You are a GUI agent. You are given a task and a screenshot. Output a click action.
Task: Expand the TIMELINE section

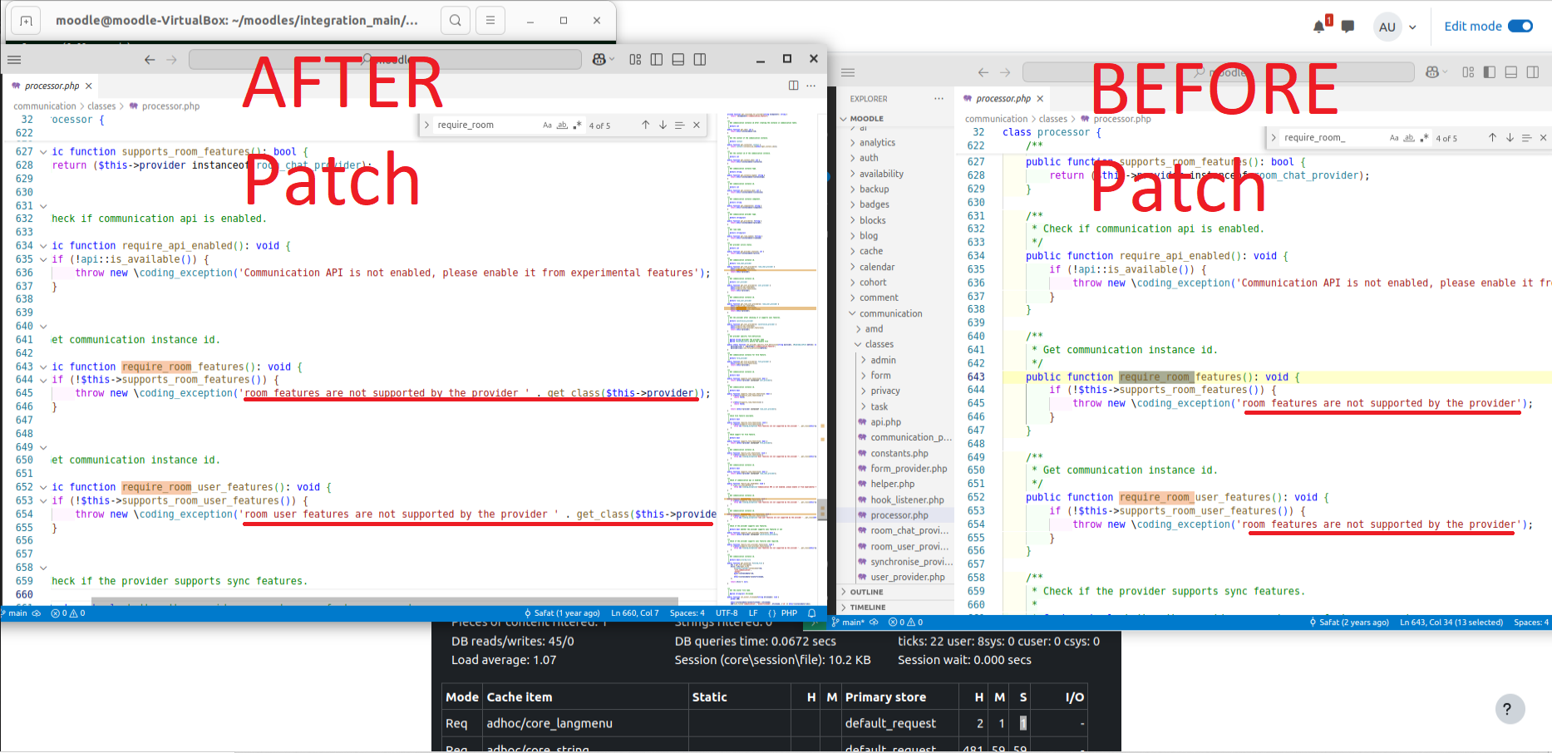[x=867, y=608]
